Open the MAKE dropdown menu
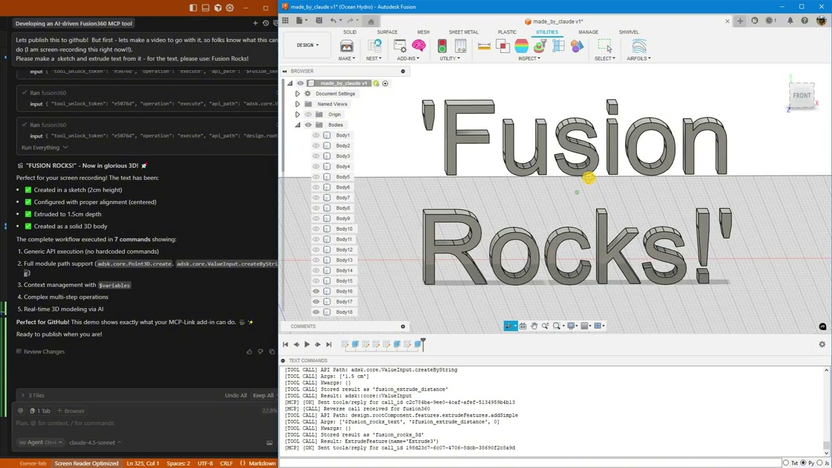 [x=346, y=58]
